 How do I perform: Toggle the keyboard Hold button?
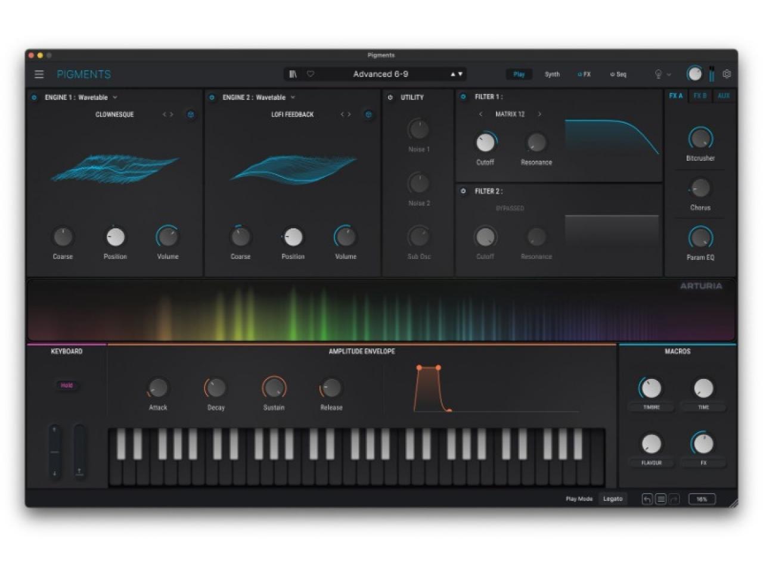[67, 386]
